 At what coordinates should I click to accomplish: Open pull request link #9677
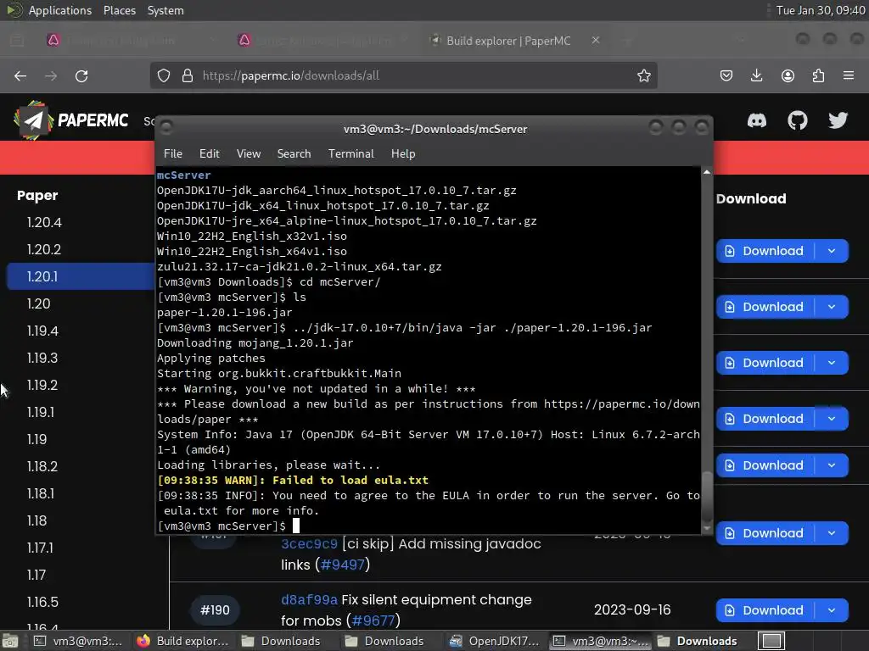(373, 621)
